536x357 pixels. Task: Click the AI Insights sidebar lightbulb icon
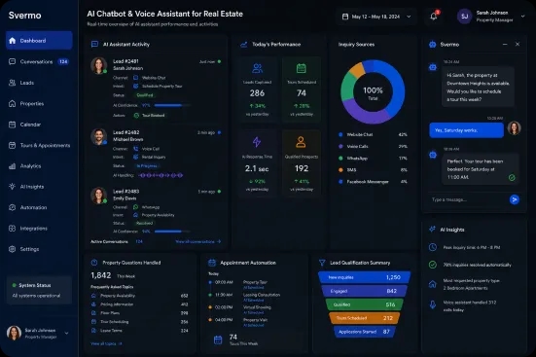click(13, 187)
